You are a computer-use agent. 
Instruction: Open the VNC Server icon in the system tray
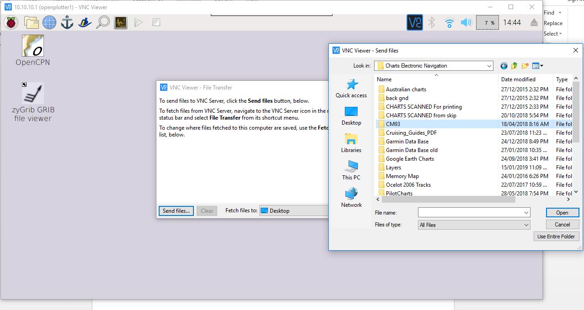coord(414,22)
